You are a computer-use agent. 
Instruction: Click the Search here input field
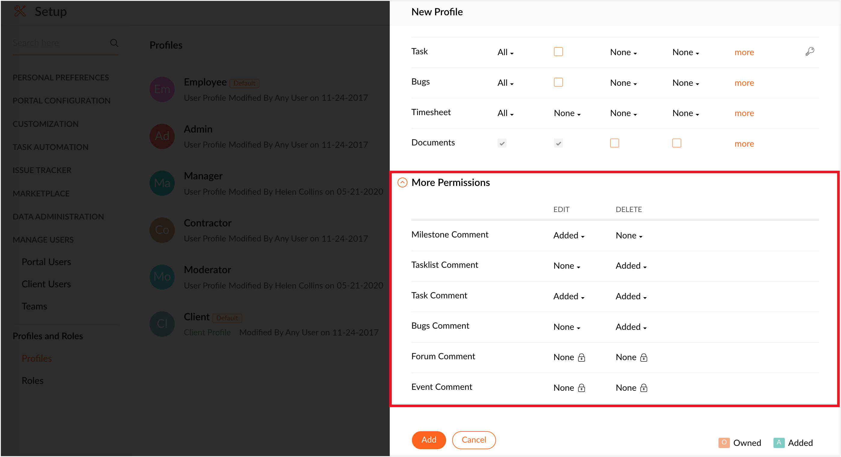point(59,43)
